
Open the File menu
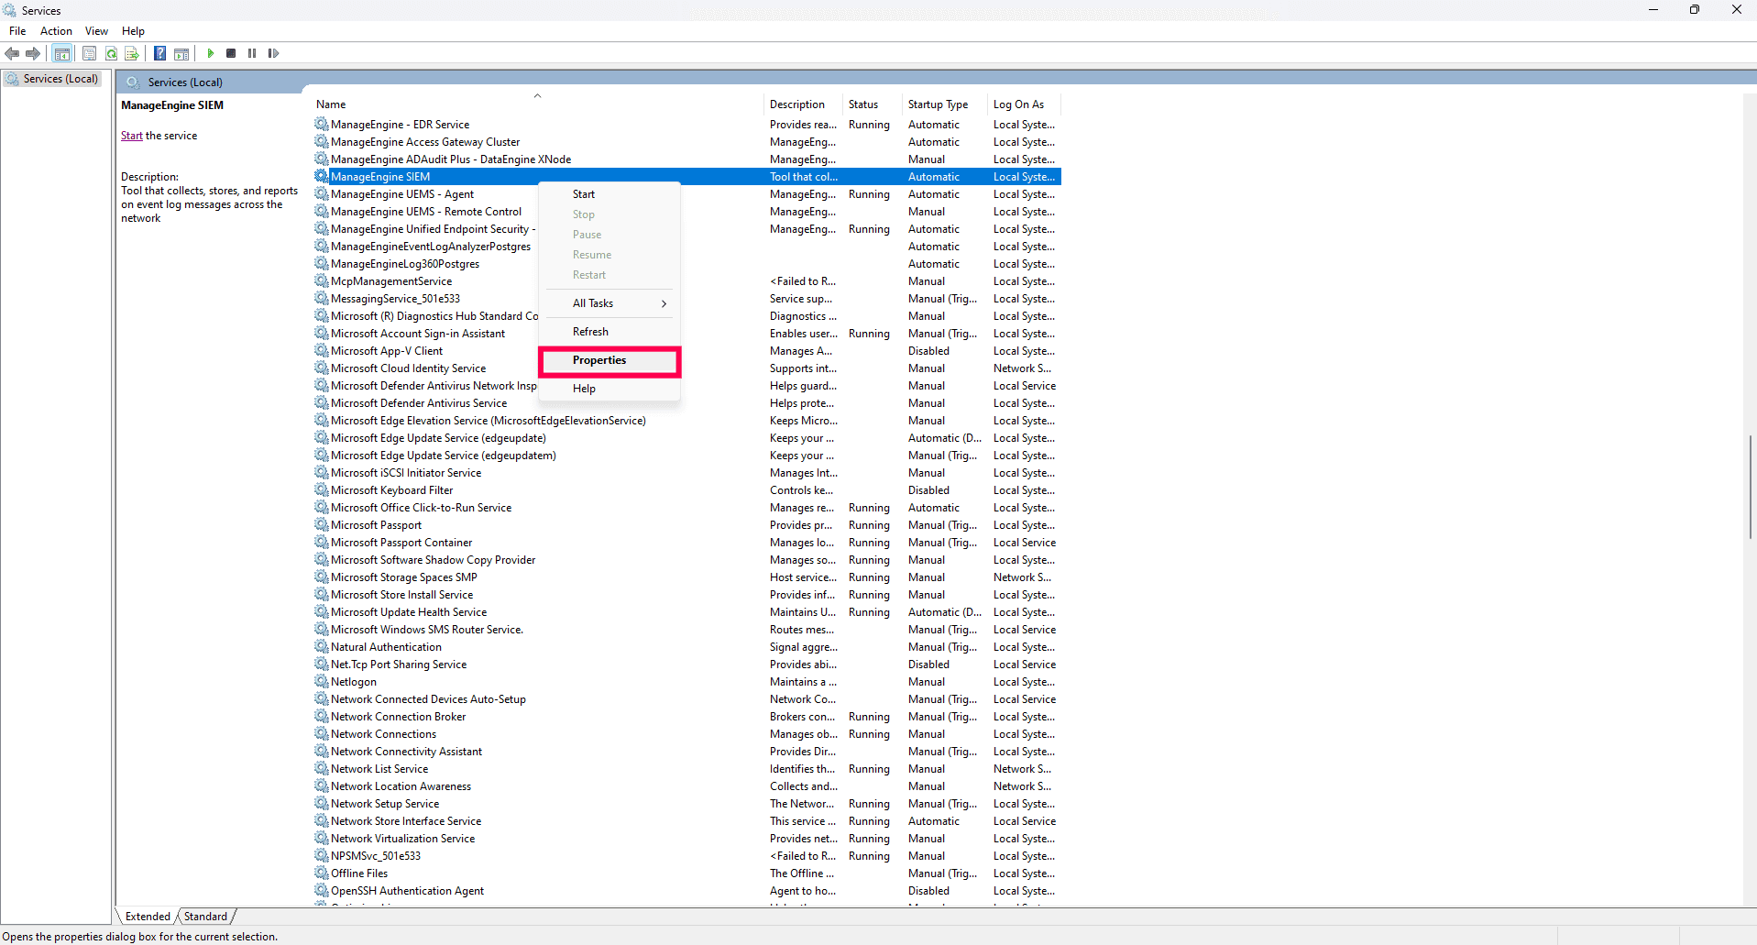pos(17,31)
